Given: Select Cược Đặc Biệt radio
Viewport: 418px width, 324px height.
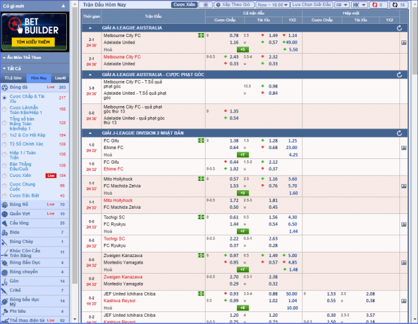Looking at the screenshot, I should (x=4, y=196).
